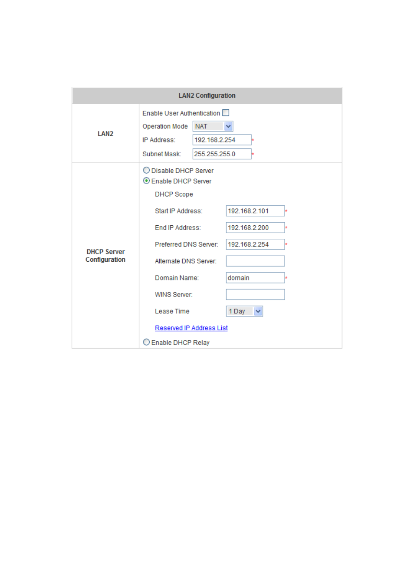Click the empty Alternate DNS Server field
Viewport: 414px width, 586px height.
[255, 261]
